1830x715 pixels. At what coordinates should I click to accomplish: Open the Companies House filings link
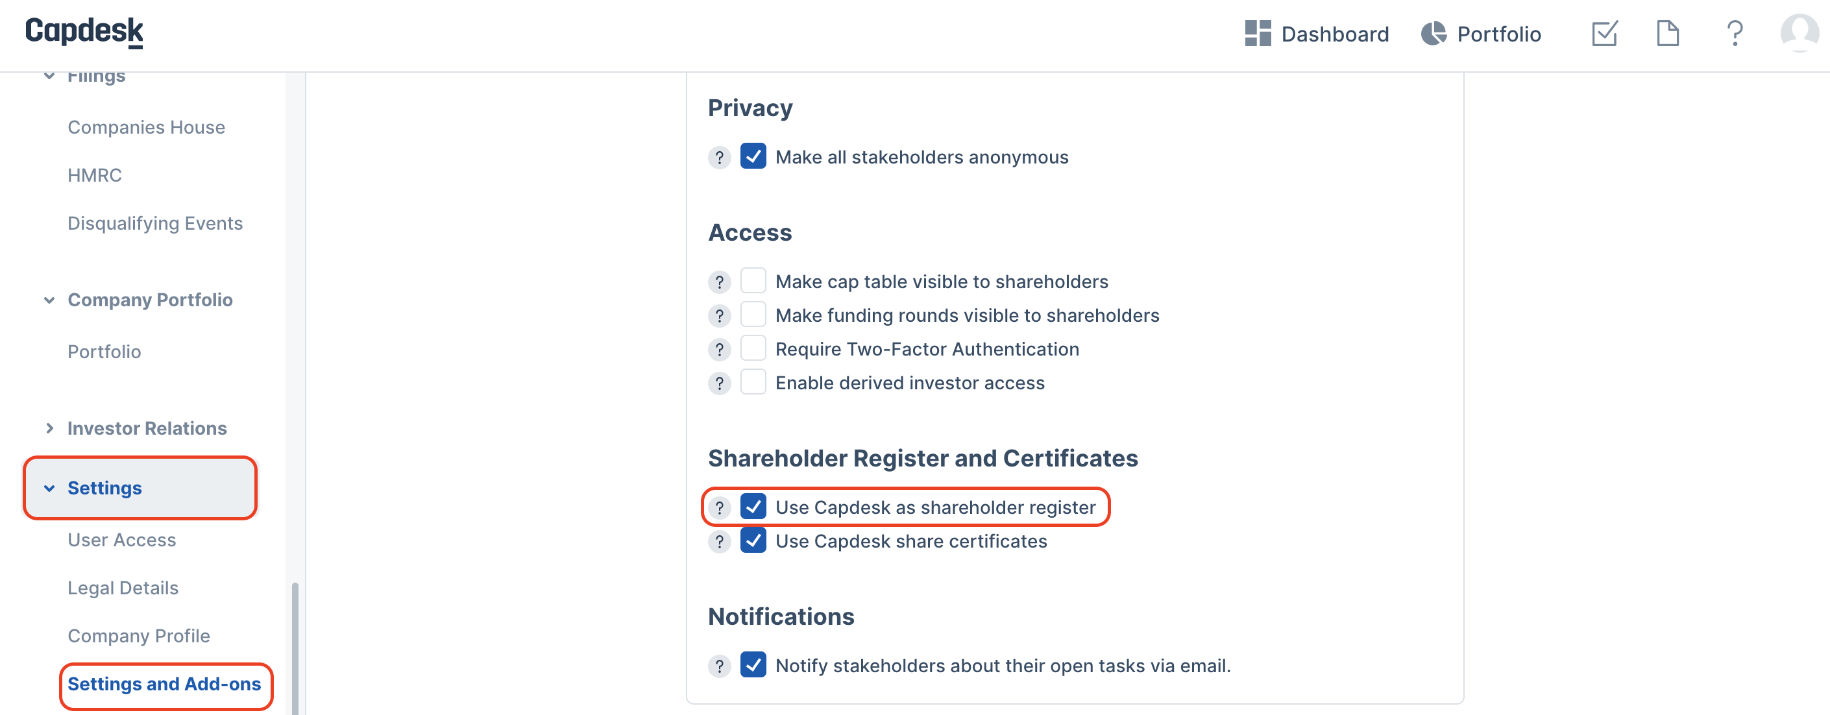145,127
